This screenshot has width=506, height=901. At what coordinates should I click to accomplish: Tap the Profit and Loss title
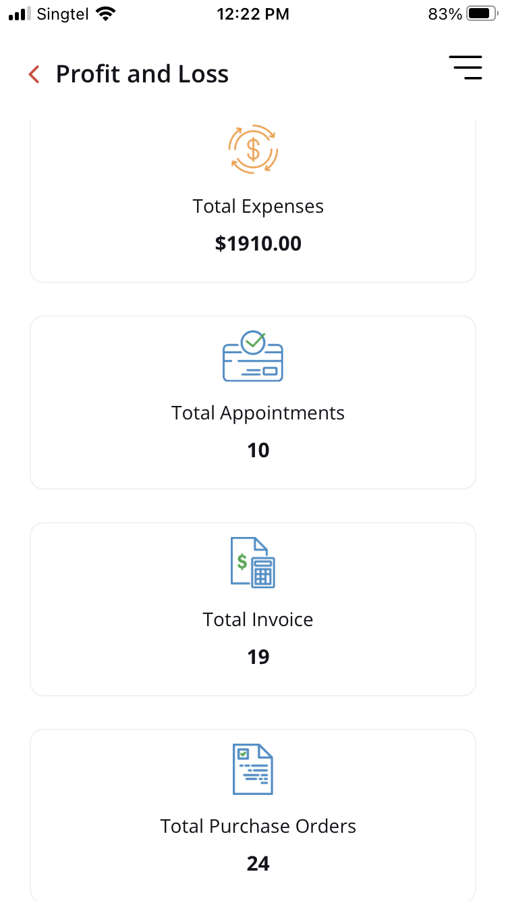(142, 74)
